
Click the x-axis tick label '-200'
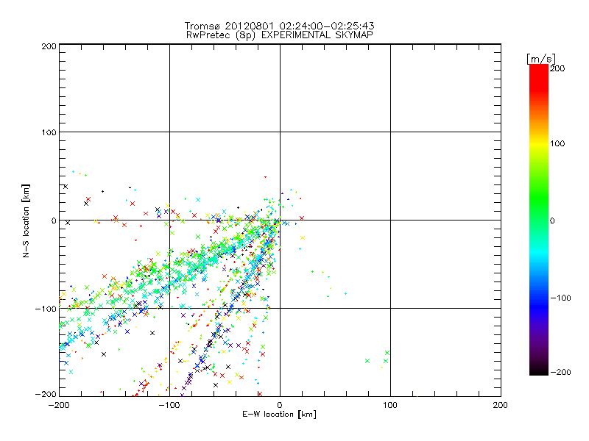coord(59,405)
